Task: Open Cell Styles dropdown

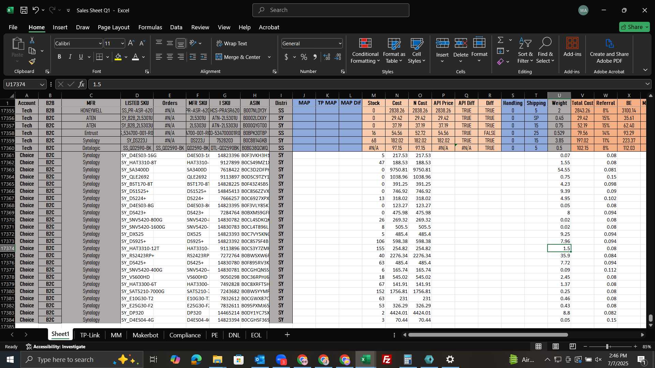Action: click(x=417, y=50)
